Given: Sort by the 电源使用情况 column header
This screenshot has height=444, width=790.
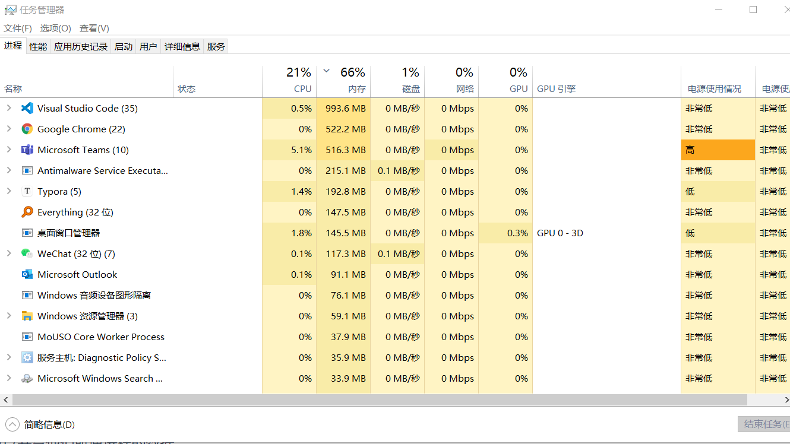Looking at the screenshot, I should coord(718,82).
